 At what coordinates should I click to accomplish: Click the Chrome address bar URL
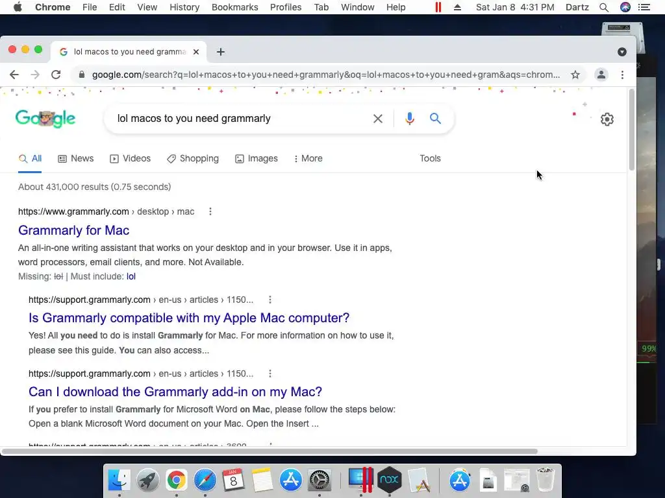coord(326,75)
